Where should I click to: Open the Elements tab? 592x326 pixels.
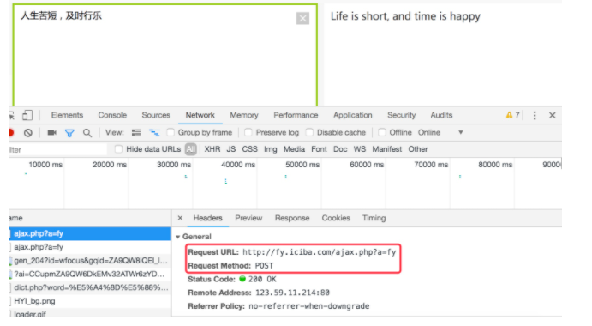67,115
